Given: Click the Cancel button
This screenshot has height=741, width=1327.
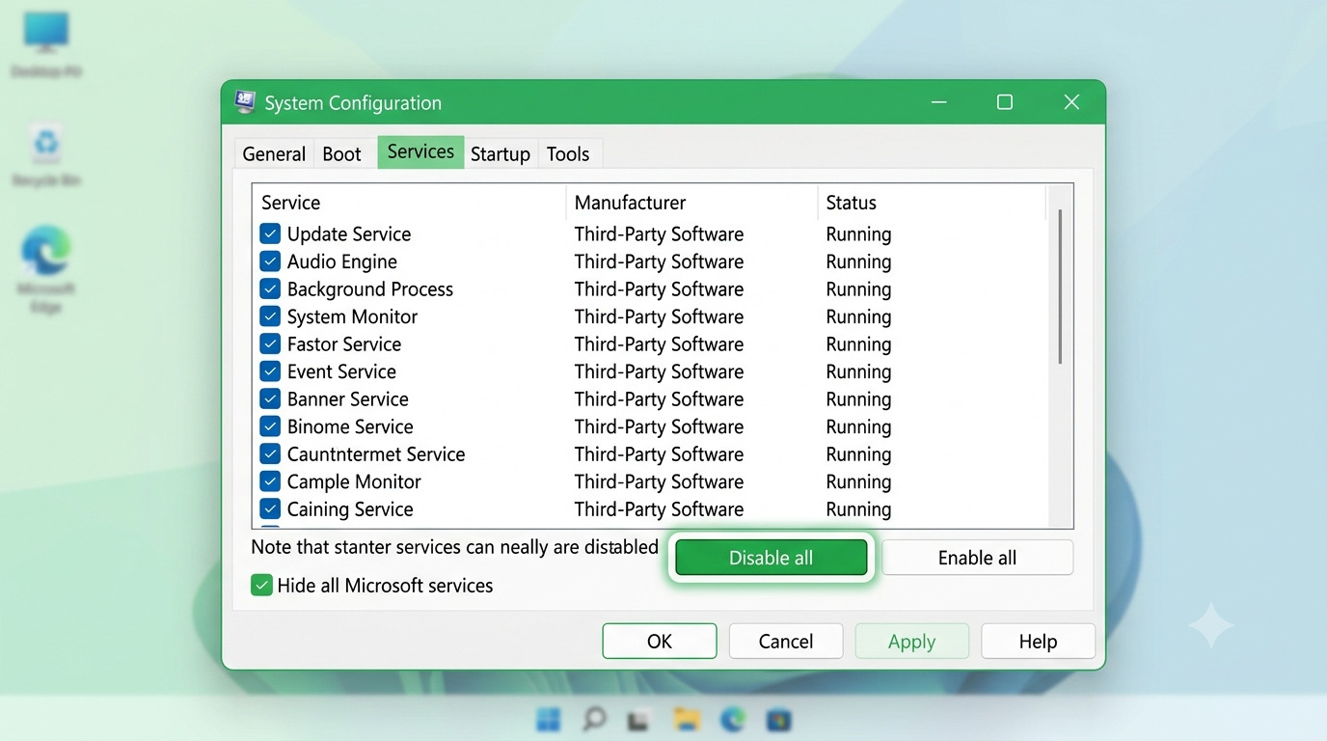Looking at the screenshot, I should (x=786, y=641).
